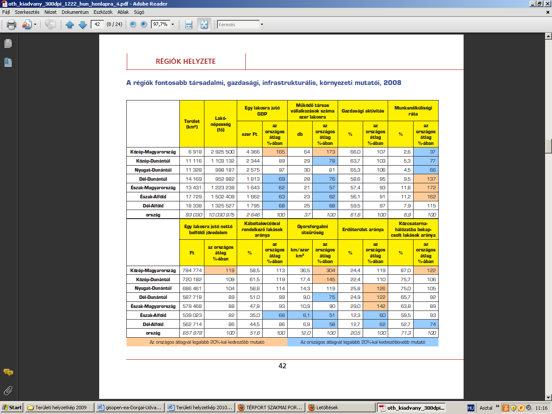Open the Szerkesztés menu
552x414 pixels.
[x=27, y=12]
